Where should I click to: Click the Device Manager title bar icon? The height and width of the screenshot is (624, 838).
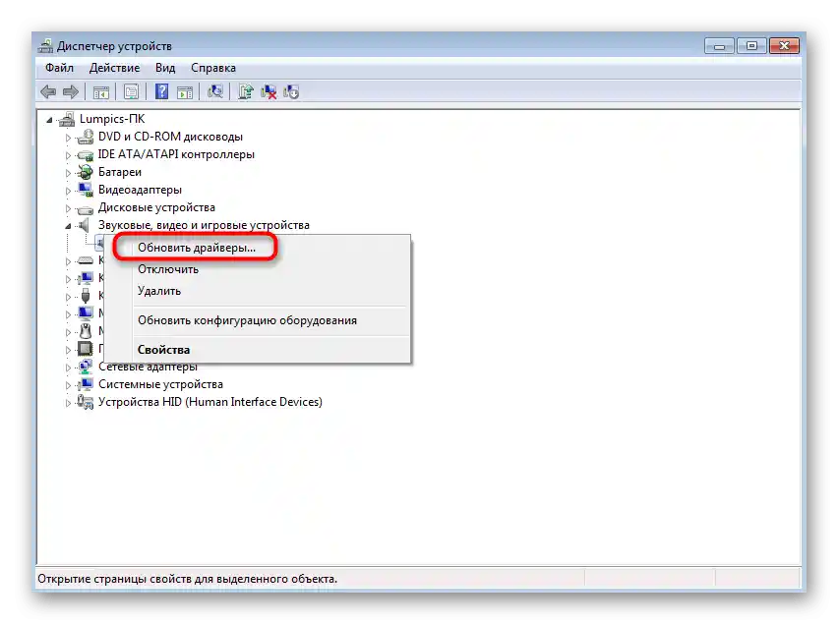tap(45, 46)
